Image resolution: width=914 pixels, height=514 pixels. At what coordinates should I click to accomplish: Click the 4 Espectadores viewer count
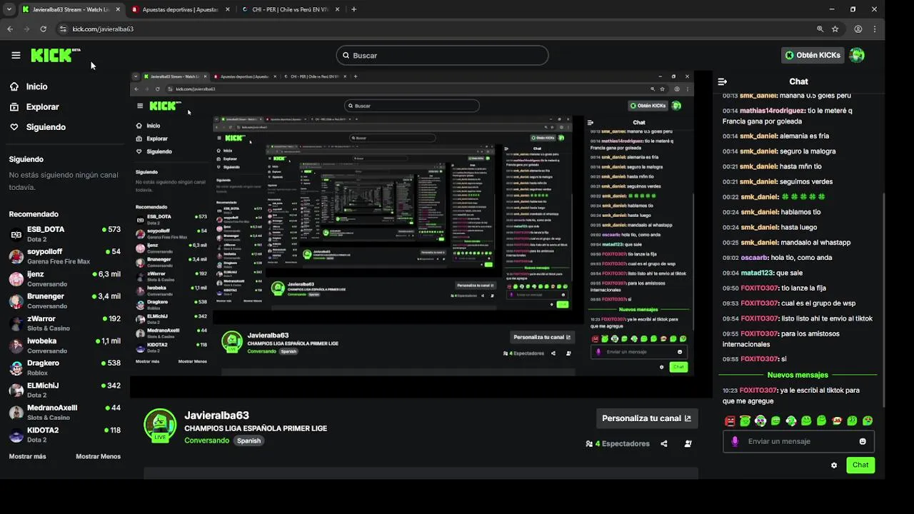618,443
